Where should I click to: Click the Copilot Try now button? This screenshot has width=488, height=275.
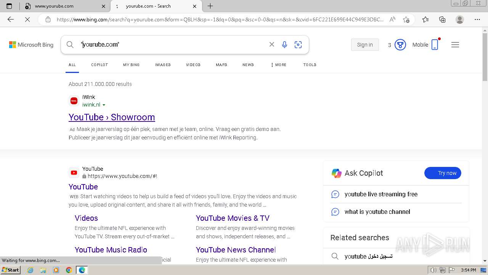[443, 173]
